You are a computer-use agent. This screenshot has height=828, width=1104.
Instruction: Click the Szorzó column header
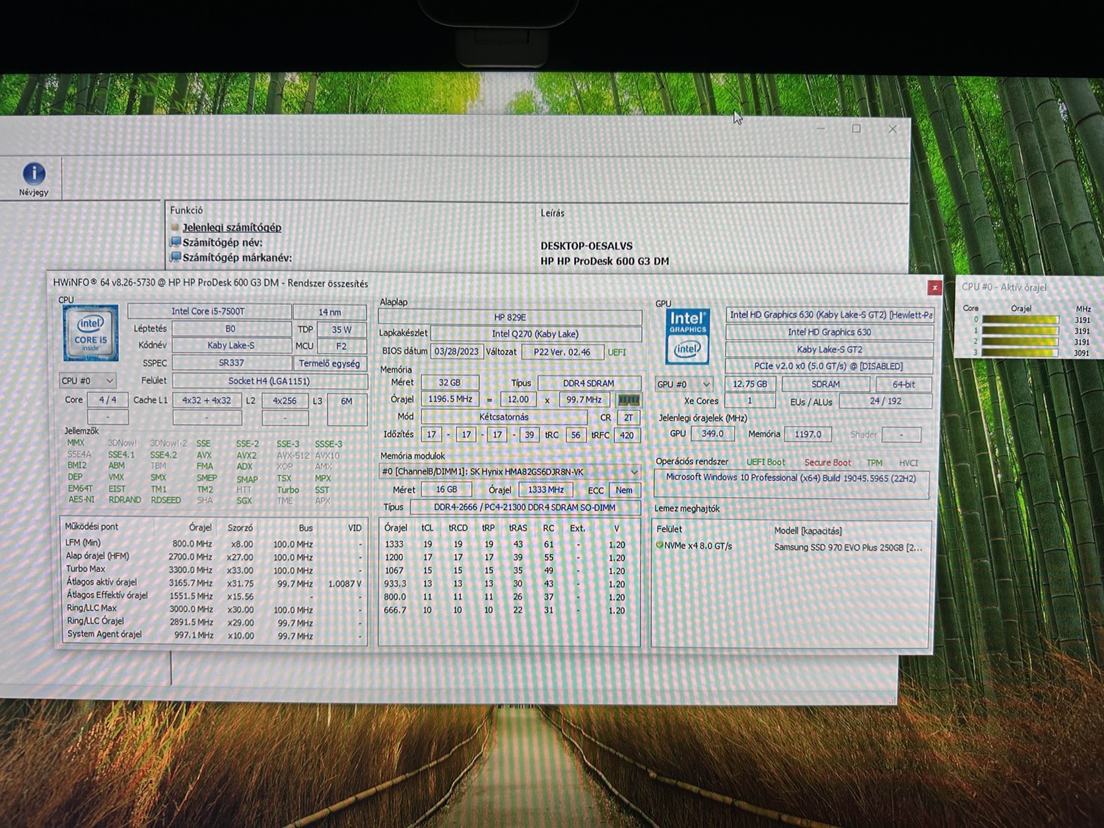click(x=240, y=528)
